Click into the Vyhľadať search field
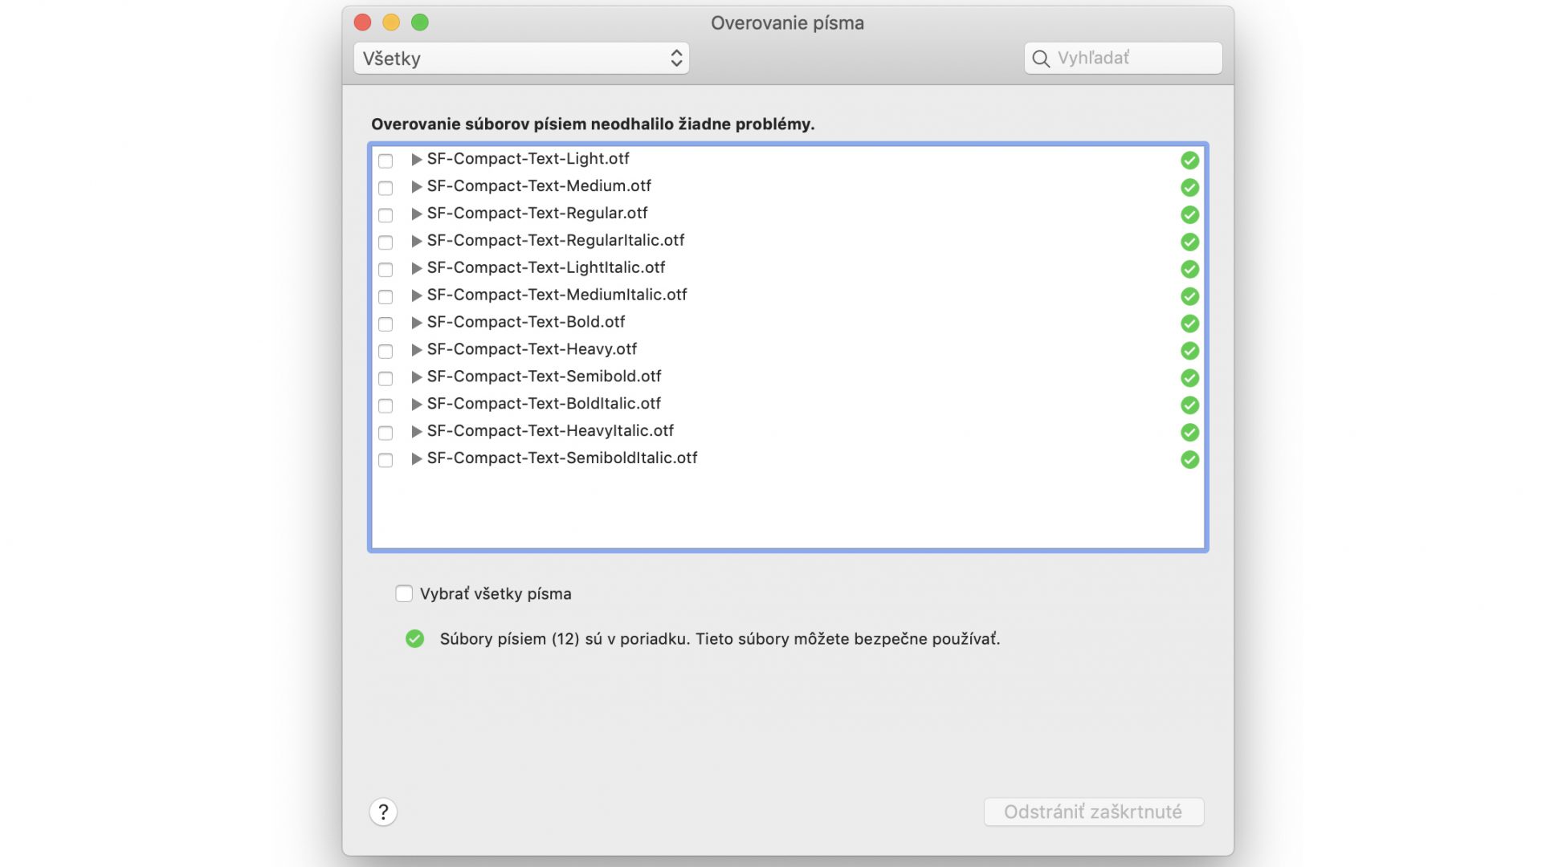 coord(1123,58)
